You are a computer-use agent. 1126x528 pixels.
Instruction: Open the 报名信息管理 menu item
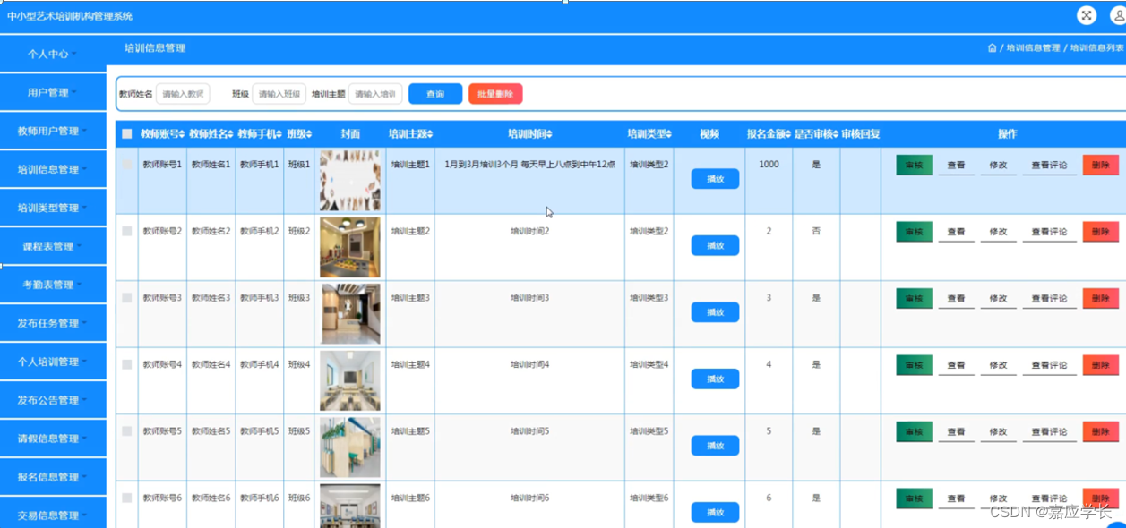click(53, 477)
